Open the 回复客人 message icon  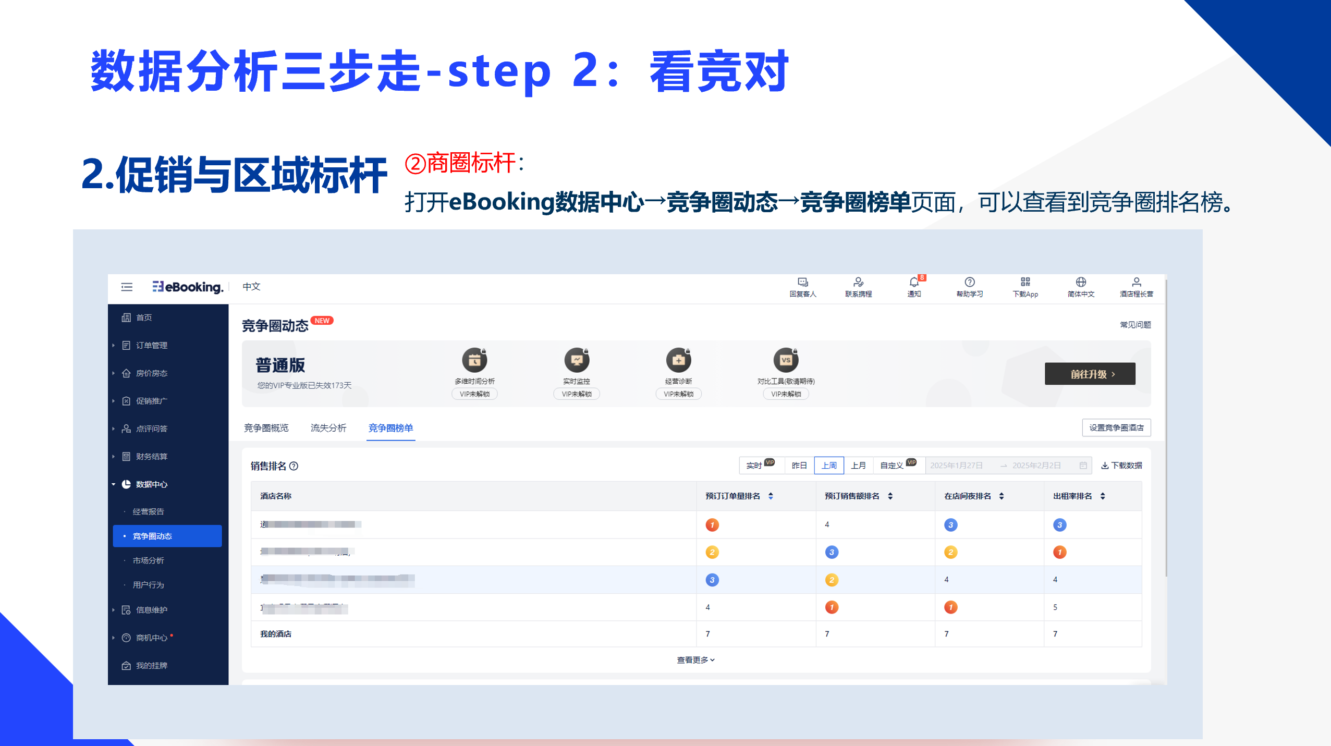802,283
